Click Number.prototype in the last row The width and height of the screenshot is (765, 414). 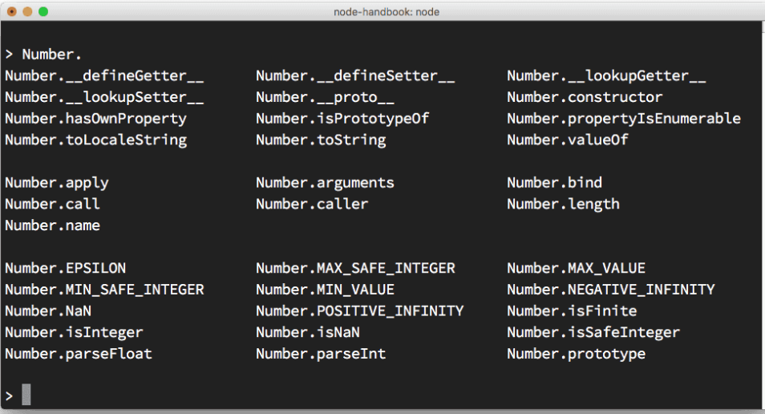[577, 354]
